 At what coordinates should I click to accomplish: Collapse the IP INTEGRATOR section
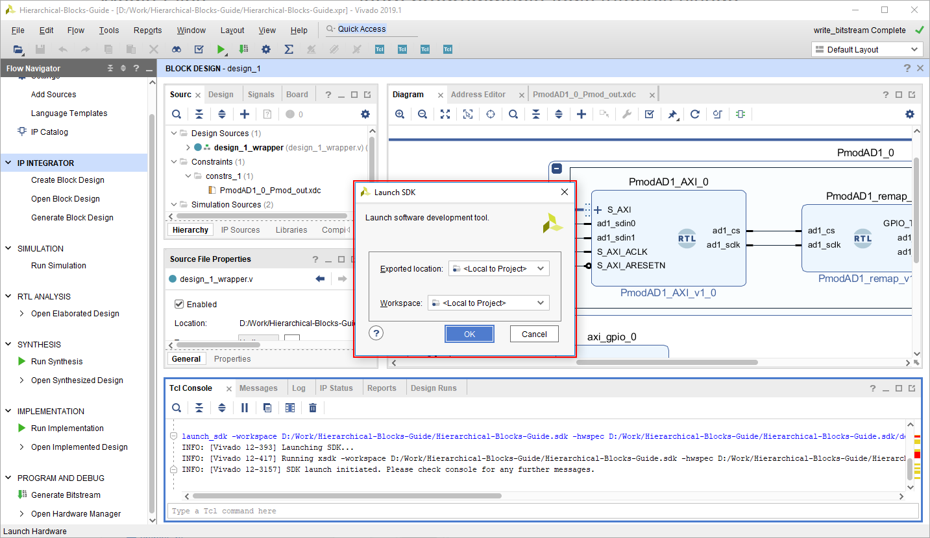tap(9, 163)
